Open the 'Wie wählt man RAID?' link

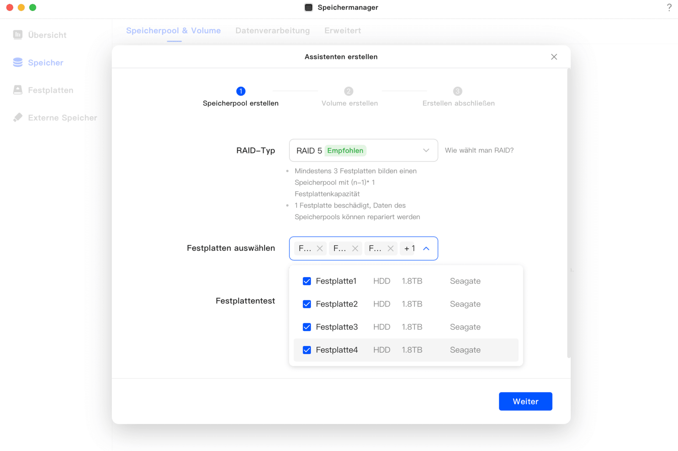[479, 150]
